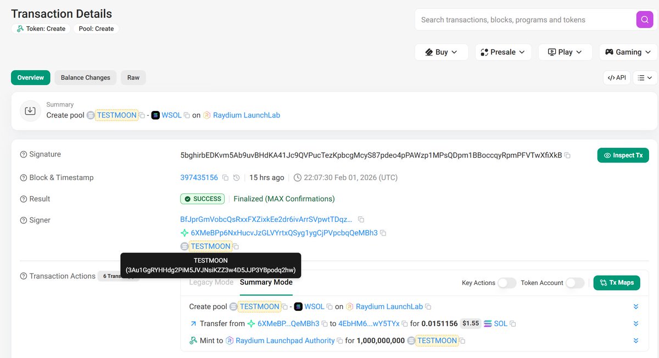Click the Summary download icon
Image resolution: width=659 pixels, height=358 pixels.
click(x=30, y=111)
